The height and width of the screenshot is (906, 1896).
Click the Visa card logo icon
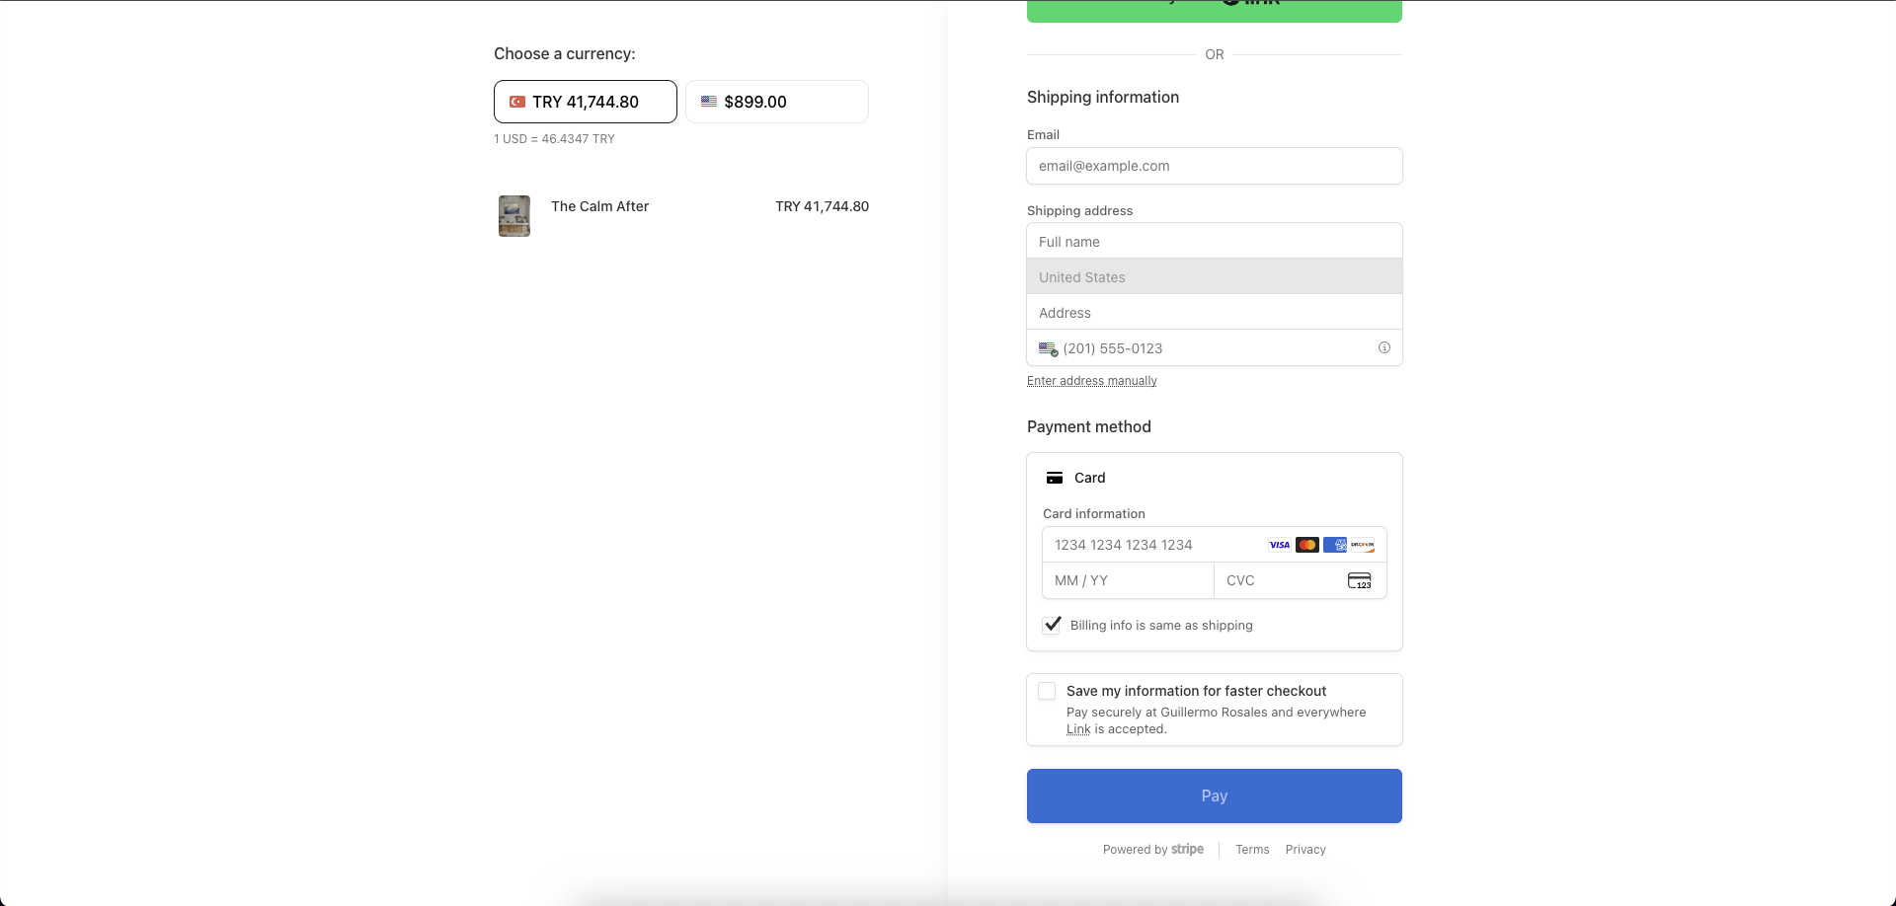coord(1279,545)
